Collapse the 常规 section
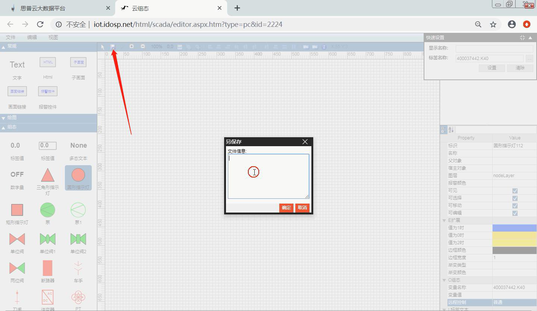537x311 pixels. pyautogui.click(x=4, y=47)
